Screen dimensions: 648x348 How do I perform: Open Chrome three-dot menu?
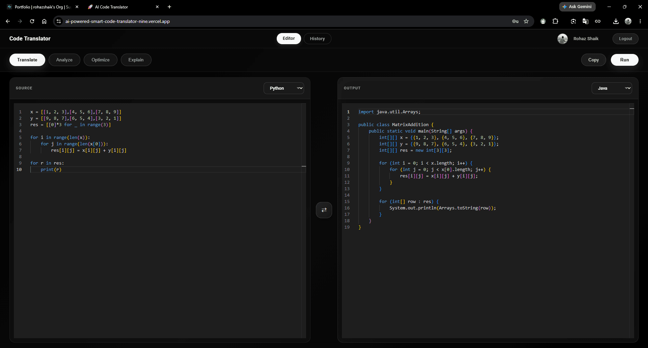click(x=640, y=21)
